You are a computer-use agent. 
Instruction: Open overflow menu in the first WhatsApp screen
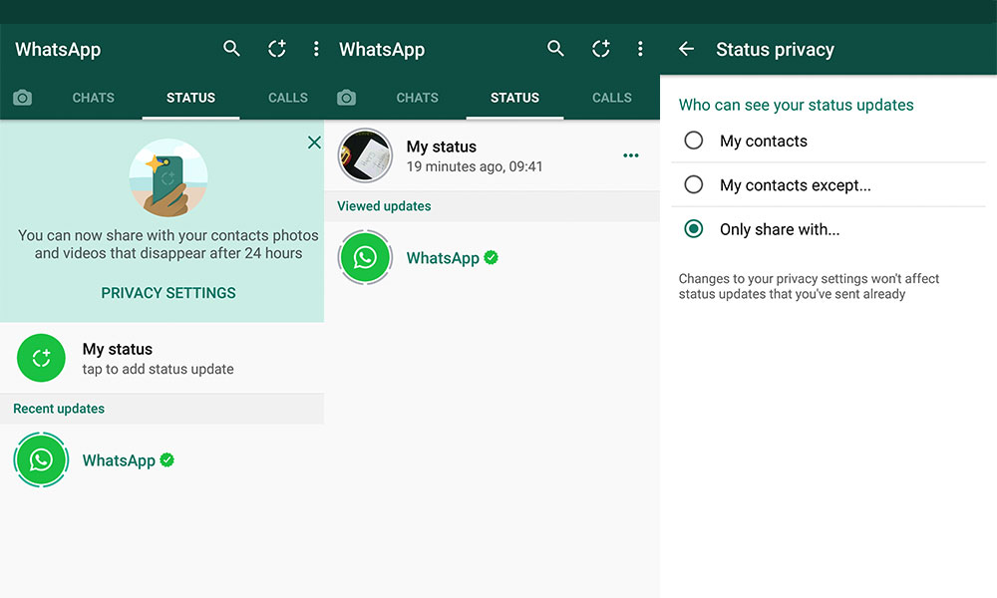coord(316,48)
